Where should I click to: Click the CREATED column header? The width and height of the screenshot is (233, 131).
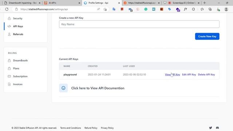(x=93, y=66)
